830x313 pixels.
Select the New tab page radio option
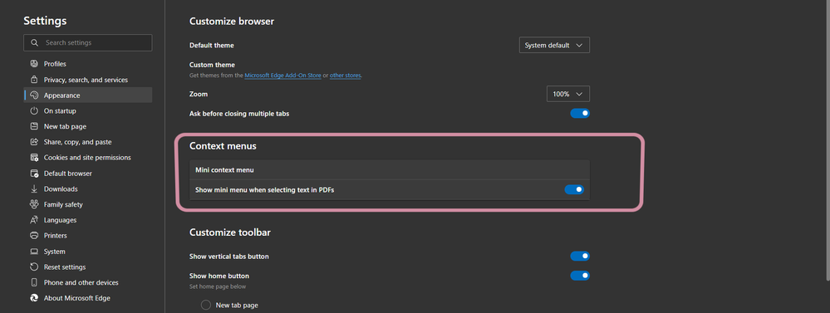(x=206, y=305)
